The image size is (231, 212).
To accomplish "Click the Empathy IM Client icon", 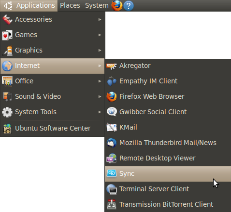I will click(112, 81).
